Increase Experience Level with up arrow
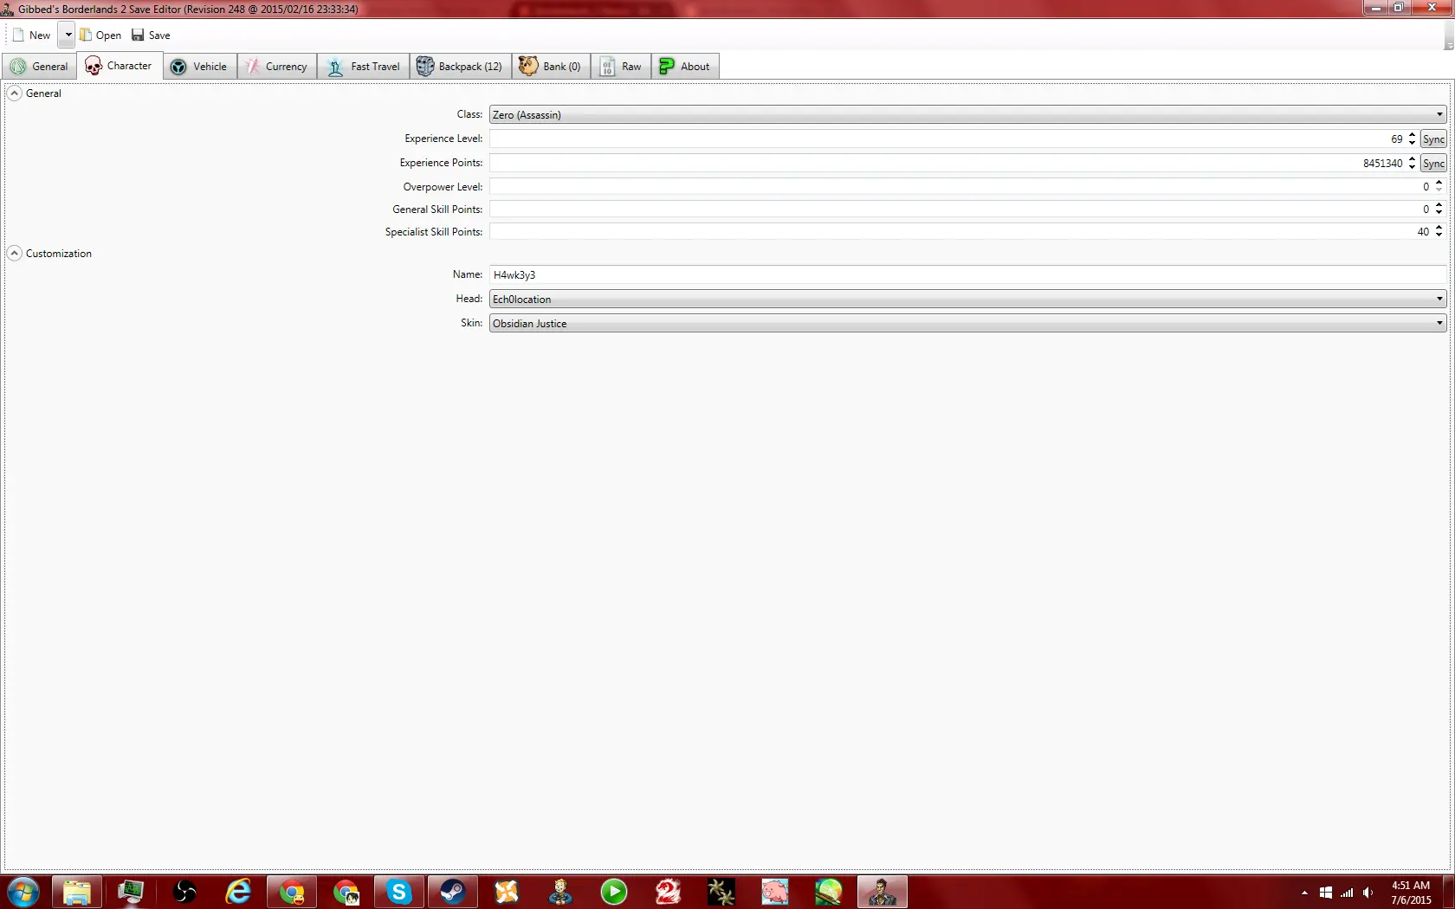Image resolution: width=1455 pixels, height=909 pixels. click(1412, 135)
